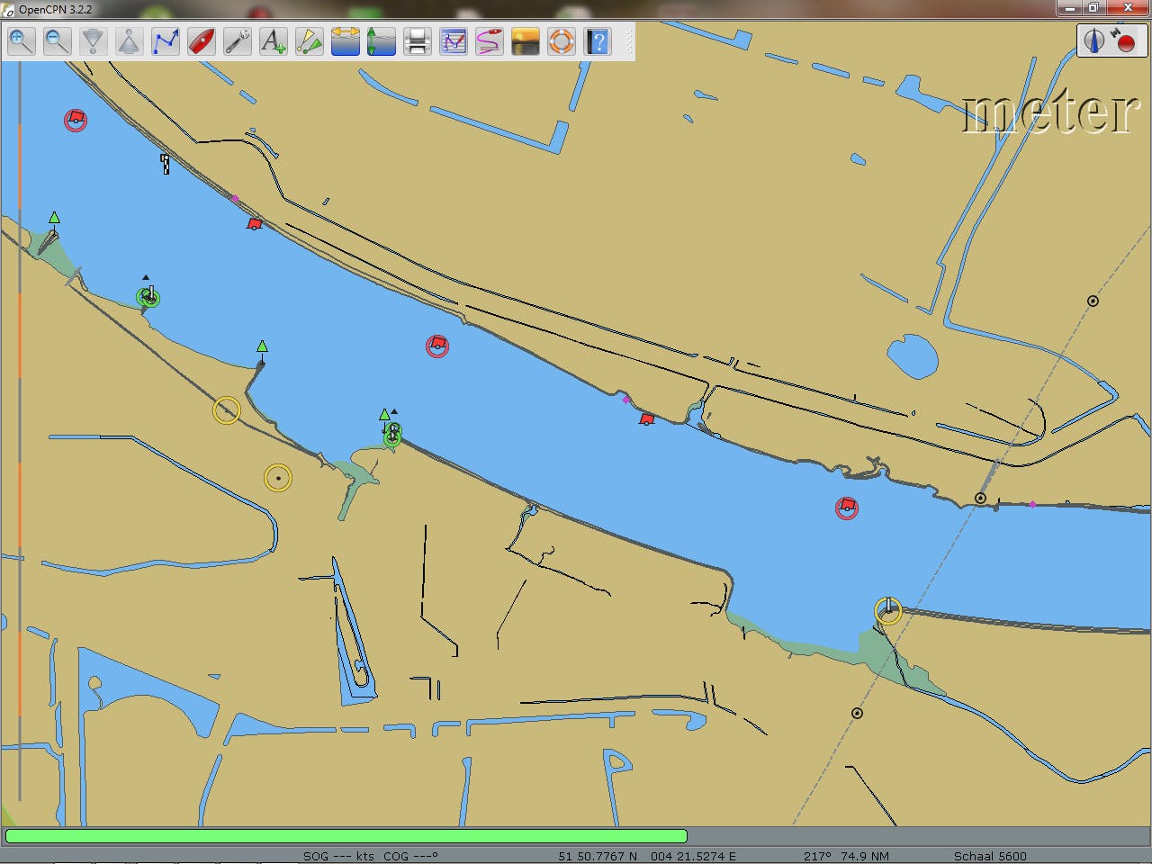Click the green progress bar at bottom

pos(346,836)
